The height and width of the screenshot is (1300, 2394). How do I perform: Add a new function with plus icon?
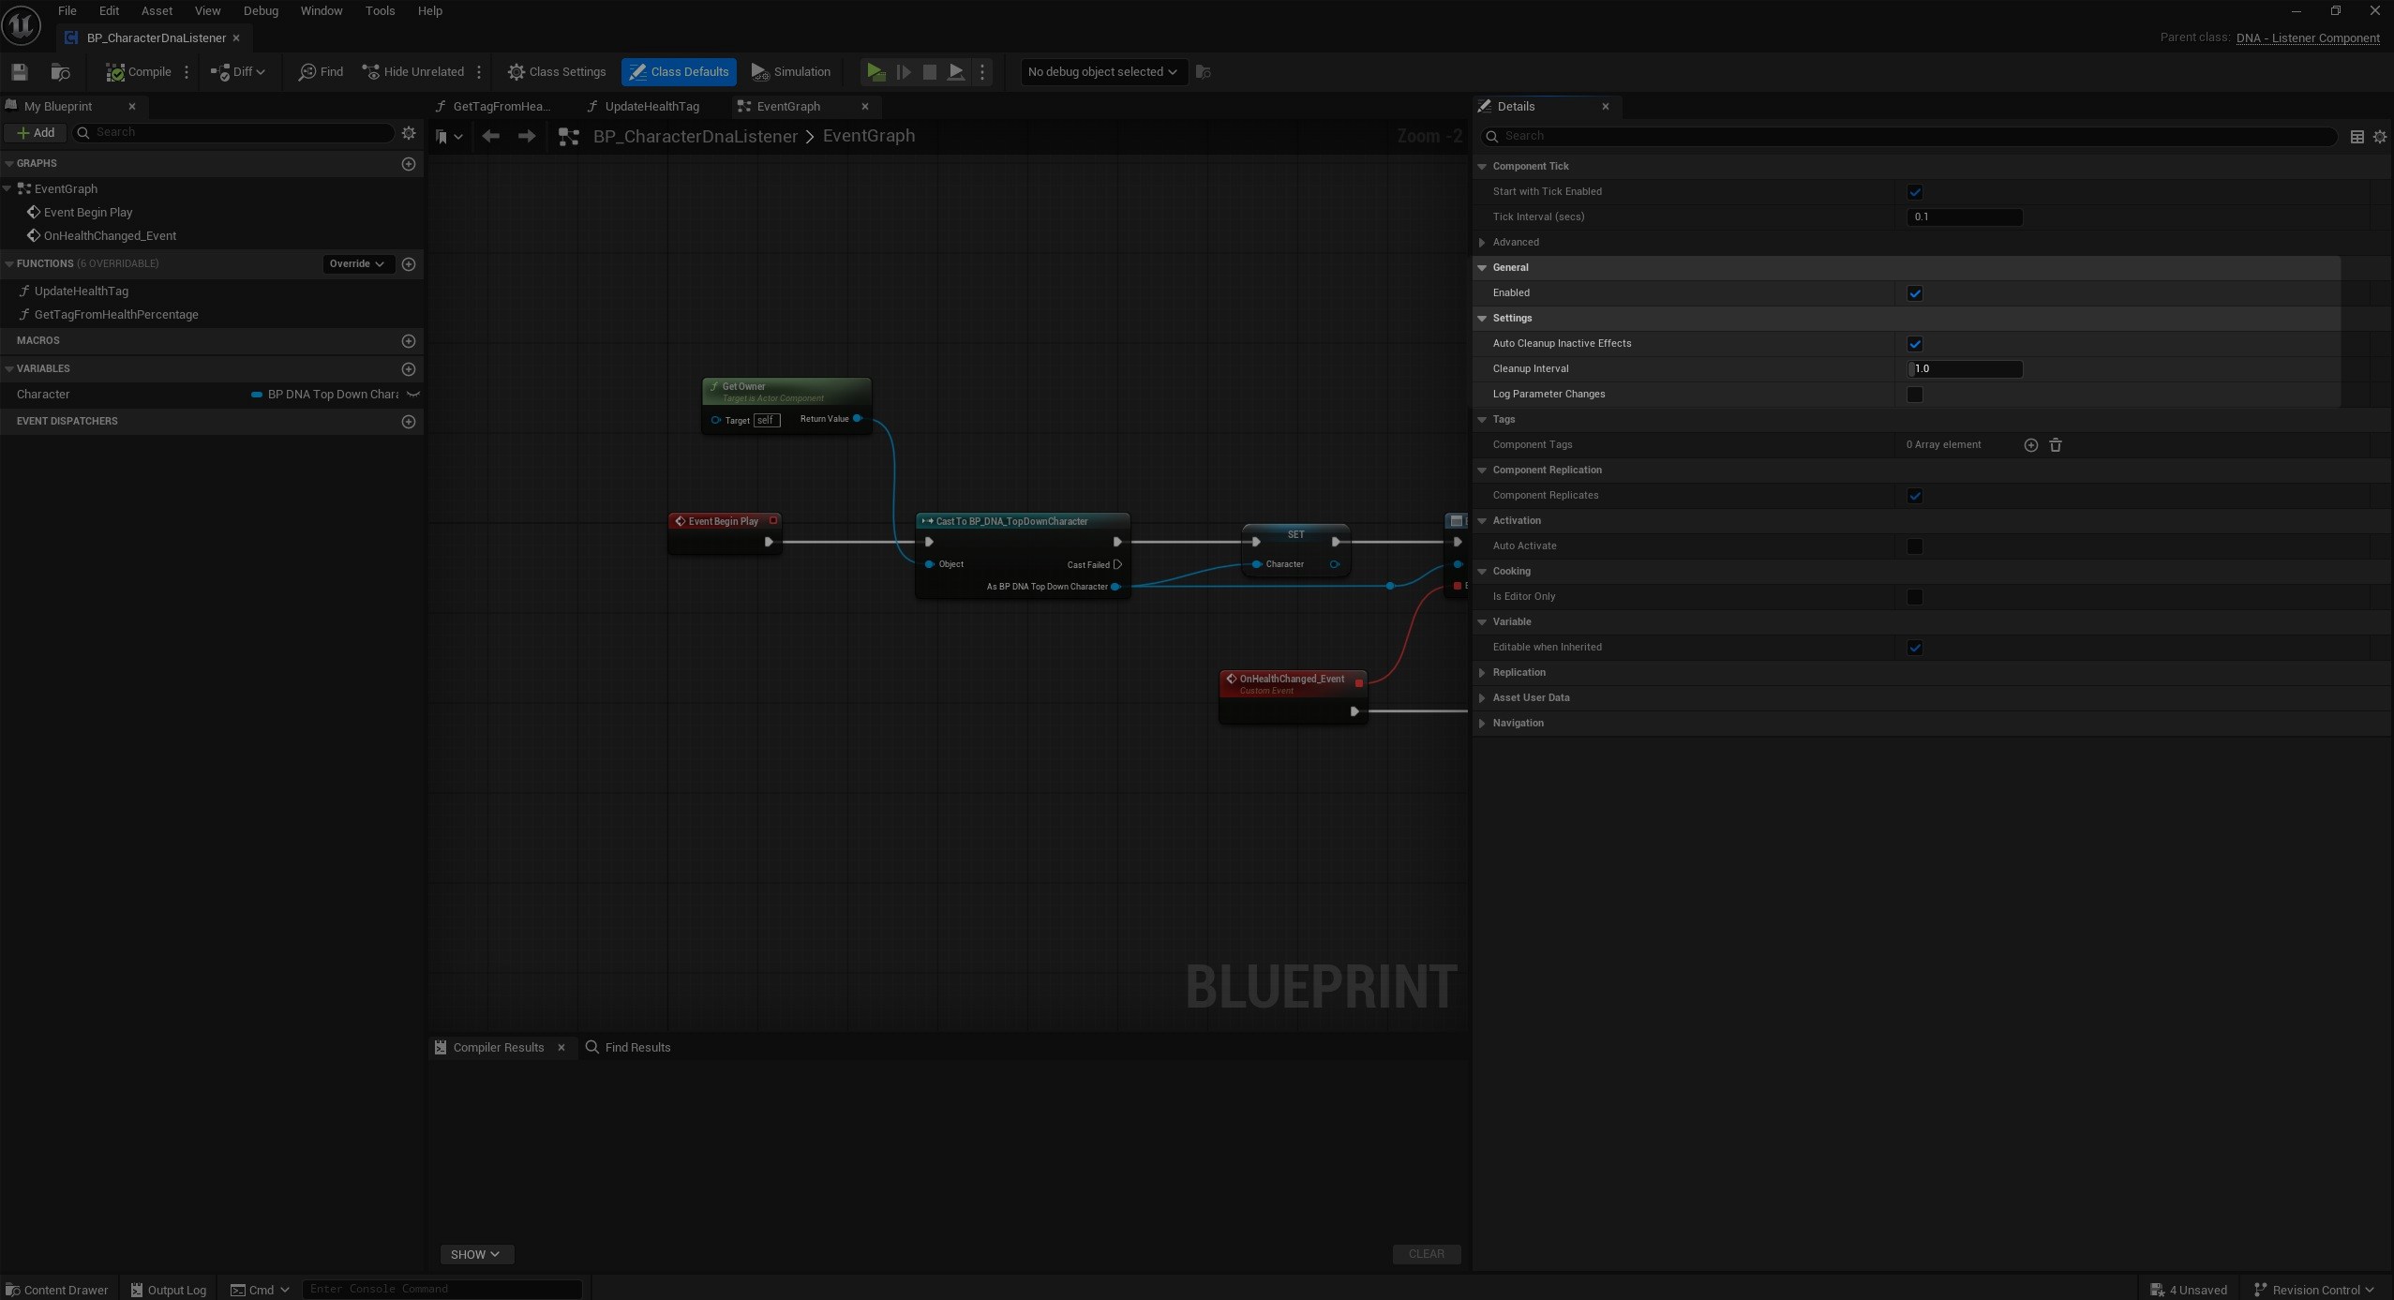[409, 264]
